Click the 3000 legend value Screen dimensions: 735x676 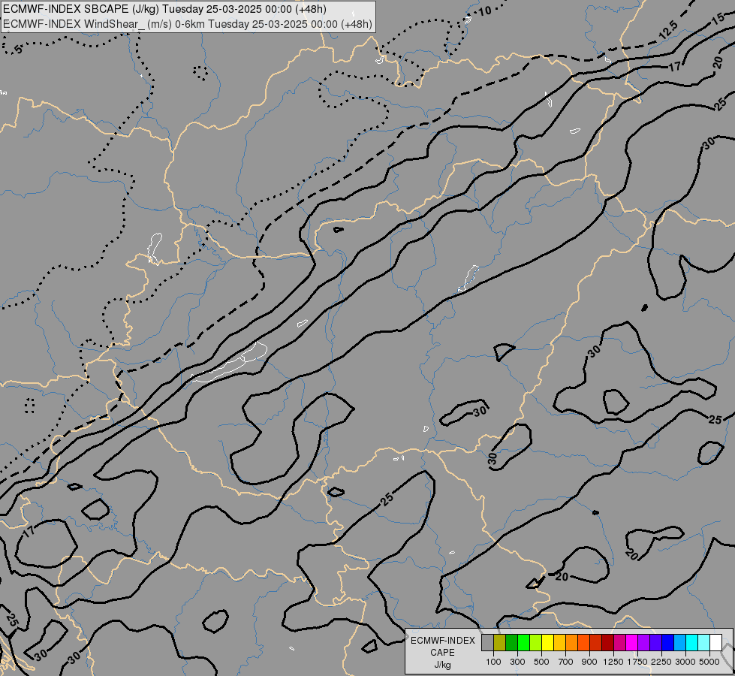pyautogui.click(x=685, y=662)
